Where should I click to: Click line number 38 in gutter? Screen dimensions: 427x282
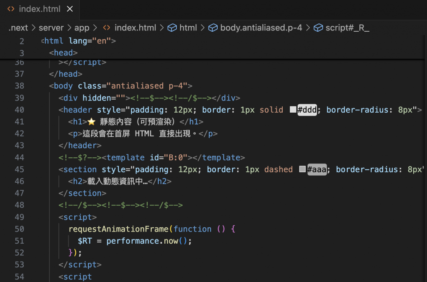click(19, 86)
